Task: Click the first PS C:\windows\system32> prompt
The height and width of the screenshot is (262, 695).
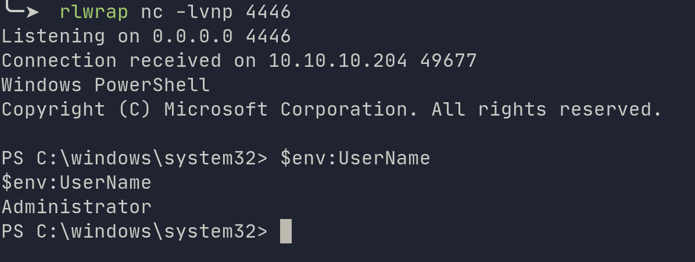Action: click(134, 158)
